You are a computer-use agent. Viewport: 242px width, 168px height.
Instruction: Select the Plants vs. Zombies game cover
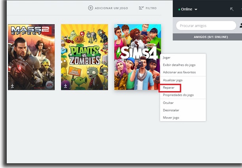coord(85,57)
